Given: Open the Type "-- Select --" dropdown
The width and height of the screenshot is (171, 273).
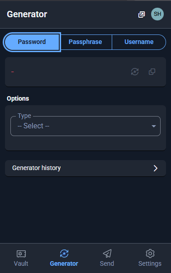Looking at the screenshot, I should [85, 126].
